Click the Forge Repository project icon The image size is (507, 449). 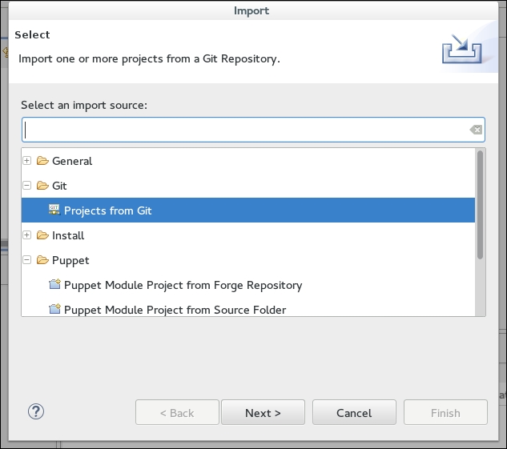(54, 285)
